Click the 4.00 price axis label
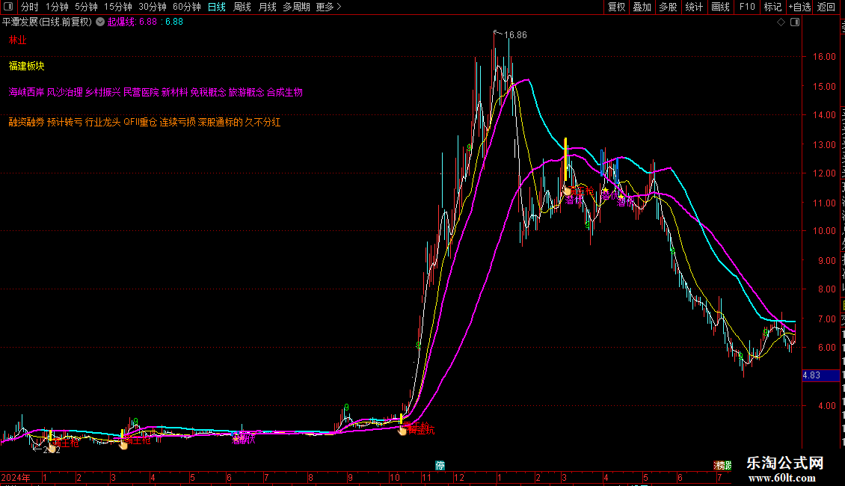This screenshot has width=845, height=486. (827, 406)
